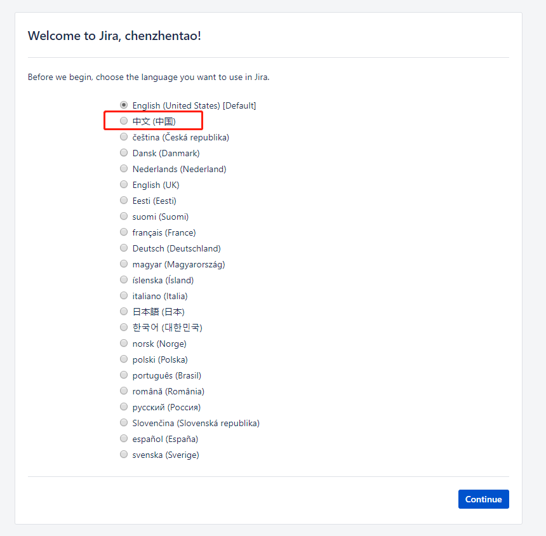Image resolution: width=546 pixels, height=536 pixels.
Task: Choose 中文 (中国) language radio button
Action: click(124, 121)
